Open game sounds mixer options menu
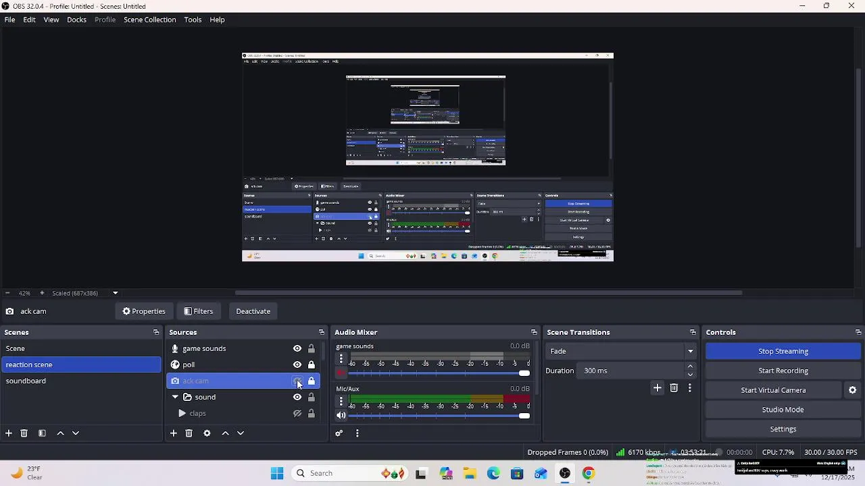This screenshot has width=865, height=486. (341, 359)
